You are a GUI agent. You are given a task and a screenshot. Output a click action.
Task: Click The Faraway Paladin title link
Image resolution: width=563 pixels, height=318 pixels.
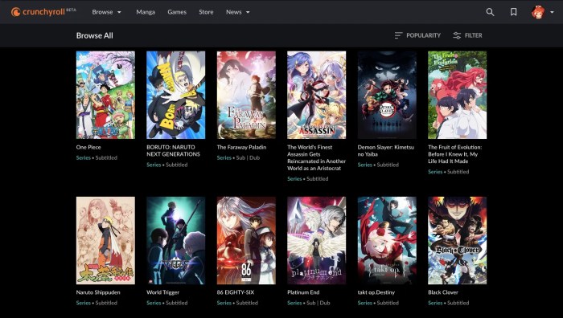(241, 147)
